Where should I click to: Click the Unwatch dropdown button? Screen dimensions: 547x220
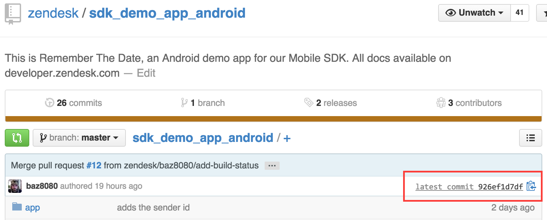(x=475, y=13)
